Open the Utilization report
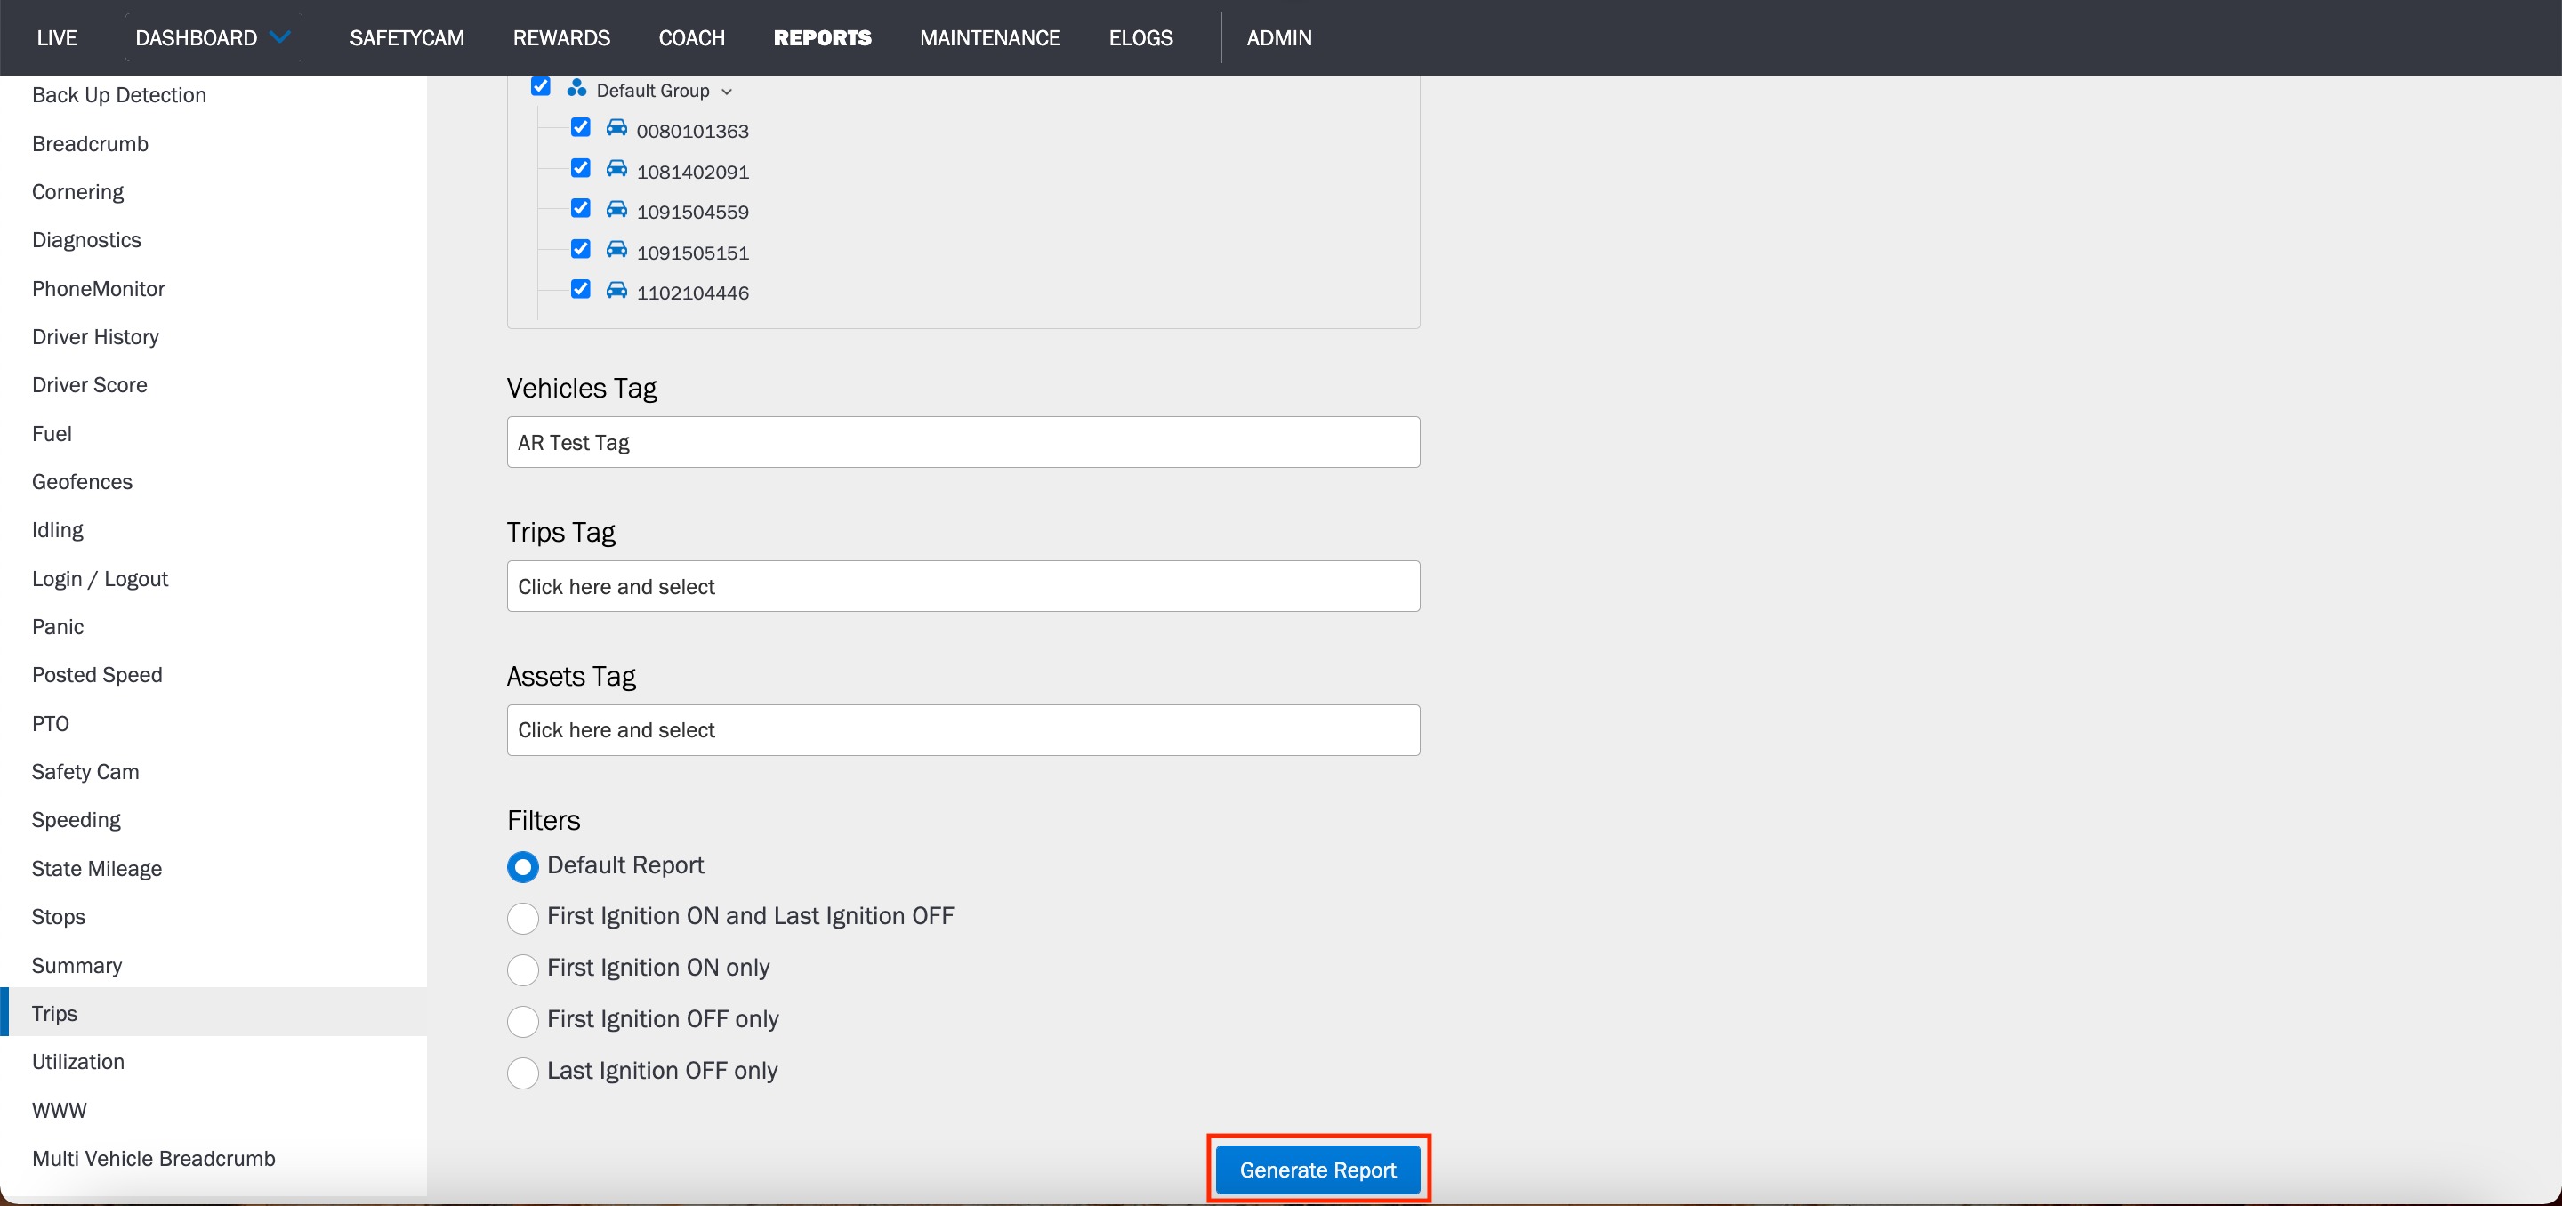Screen dimensions: 2562x1206 click(x=77, y=1062)
